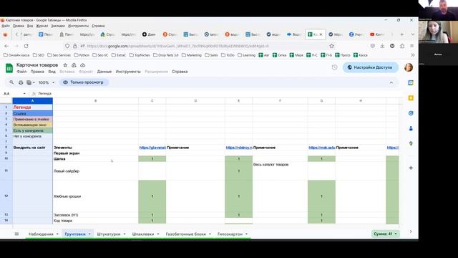Open the Шпаклевки sheet tab dropdown arrow
The height and width of the screenshot is (258, 458).
tap(158, 234)
